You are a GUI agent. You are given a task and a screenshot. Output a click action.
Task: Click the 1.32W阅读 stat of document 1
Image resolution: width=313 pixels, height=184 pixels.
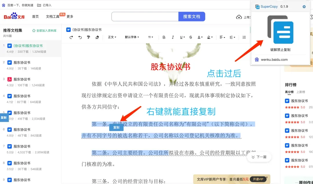[39, 52]
